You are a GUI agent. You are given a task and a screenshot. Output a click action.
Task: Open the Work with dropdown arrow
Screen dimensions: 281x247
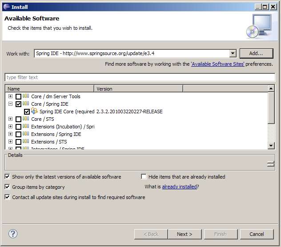point(233,53)
